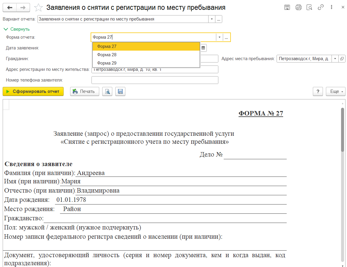347x267 pixels.
Task: Click the printer icon in title bar
Action: (298, 7)
